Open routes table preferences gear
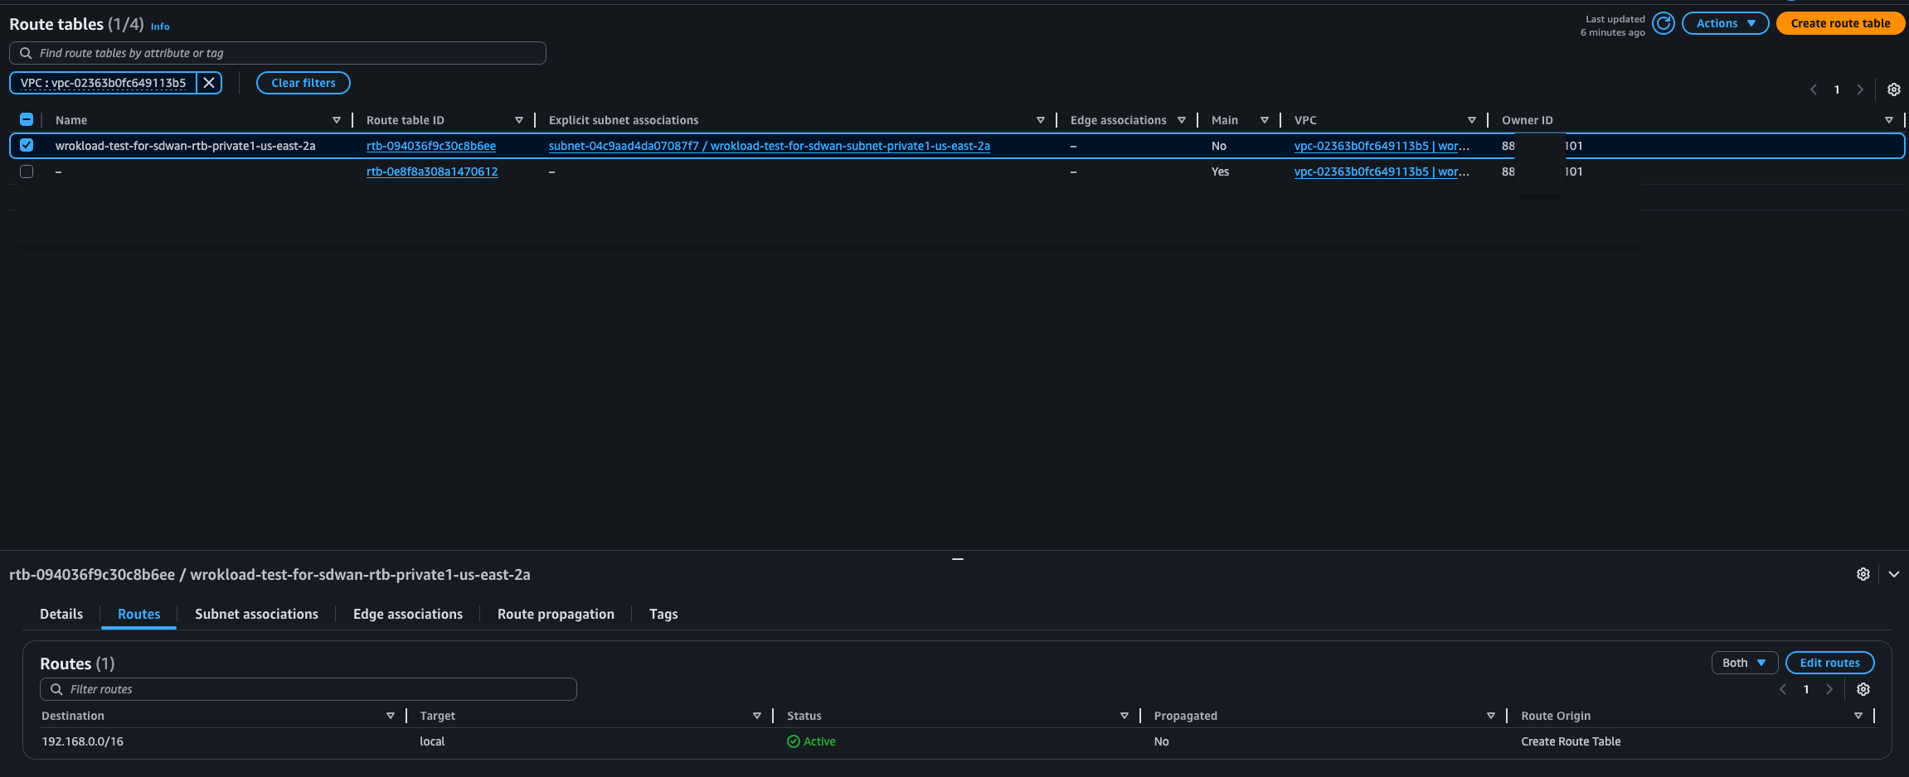Viewport: 1909px width, 777px height. pyautogui.click(x=1863, y=689)
